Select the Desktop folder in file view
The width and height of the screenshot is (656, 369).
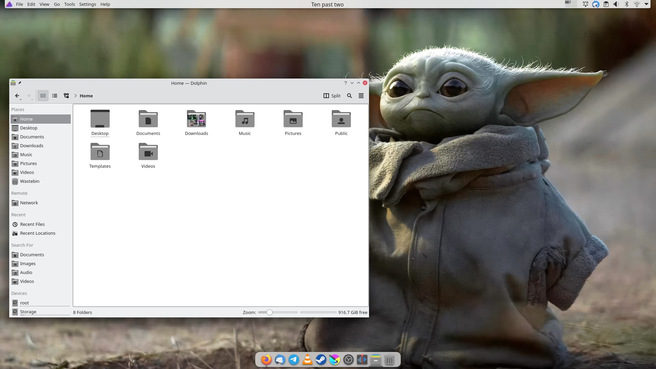pos(100,123)
